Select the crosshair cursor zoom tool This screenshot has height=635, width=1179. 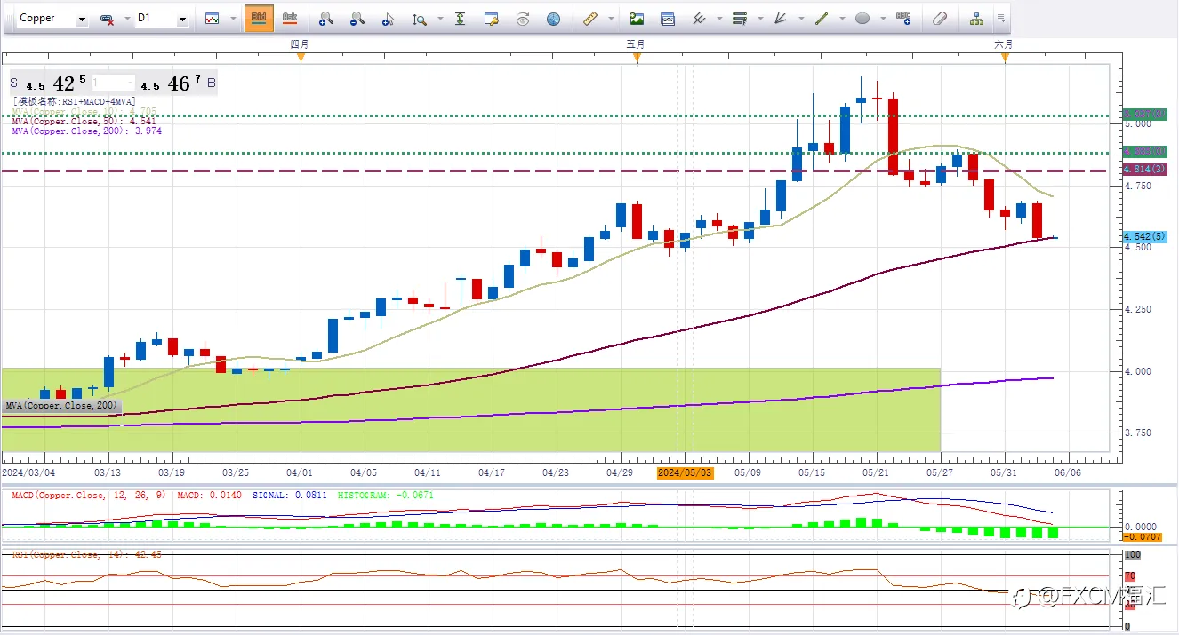click(x=388, y=18)
